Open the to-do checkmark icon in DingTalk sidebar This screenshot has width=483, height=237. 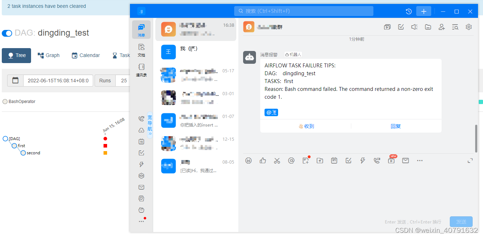coord(141,153)
